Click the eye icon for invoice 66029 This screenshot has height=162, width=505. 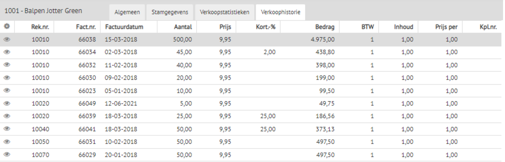pos(7,154)
